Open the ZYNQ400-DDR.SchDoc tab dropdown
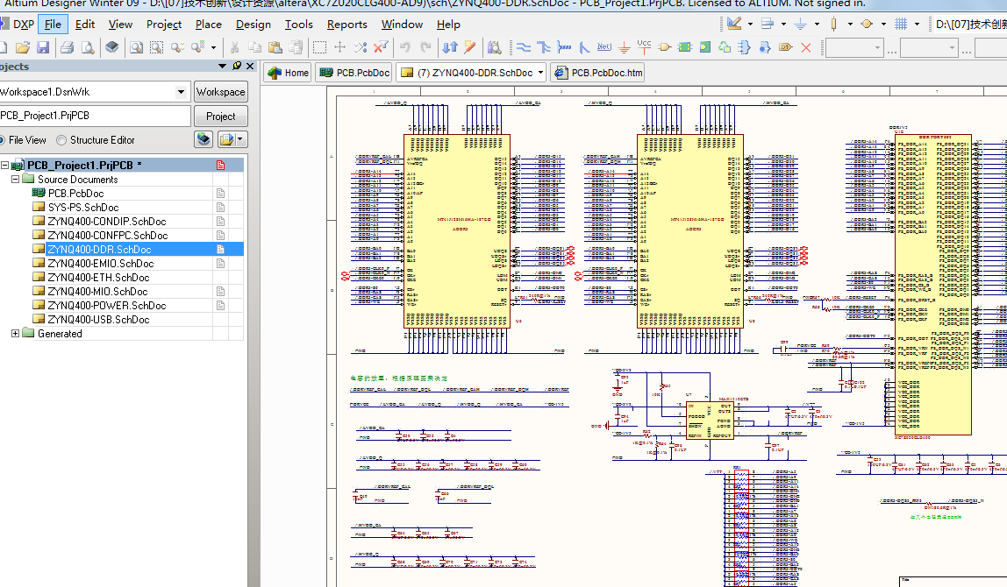Image resolution: width=1007 pixels, height=587 pixels. [x=540, y=73]
